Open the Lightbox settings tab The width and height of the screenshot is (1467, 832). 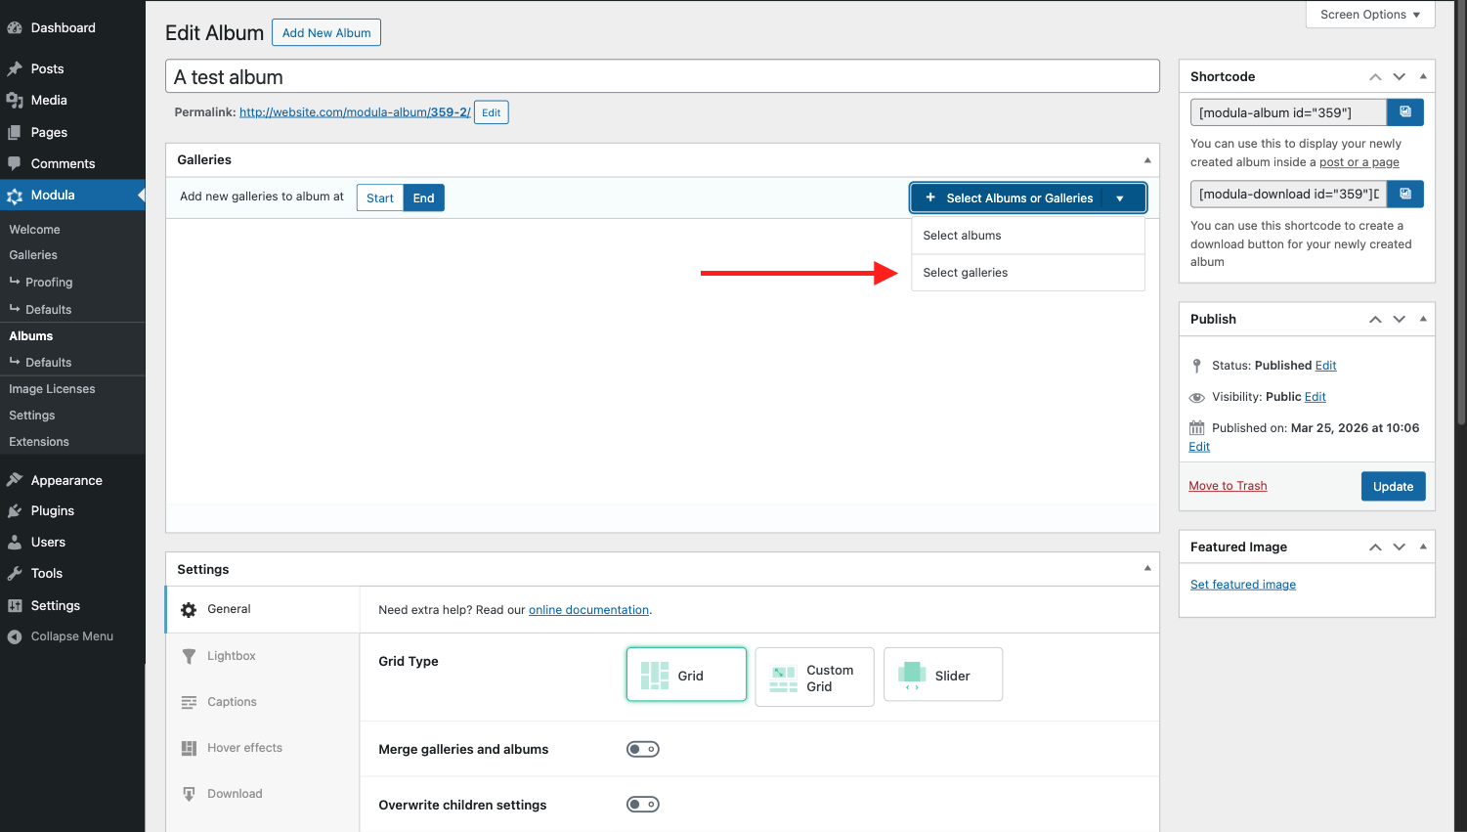click(x=231, y=656)
